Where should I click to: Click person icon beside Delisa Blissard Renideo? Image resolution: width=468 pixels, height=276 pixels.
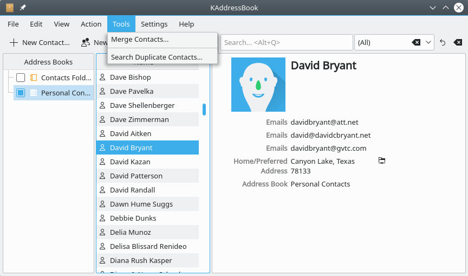tap(102, 246)
